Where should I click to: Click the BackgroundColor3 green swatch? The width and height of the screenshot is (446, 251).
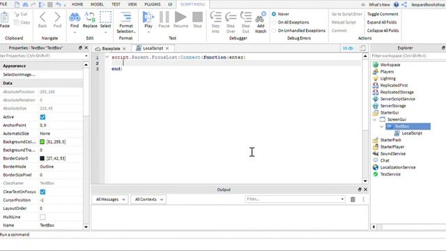click(42, 142)
